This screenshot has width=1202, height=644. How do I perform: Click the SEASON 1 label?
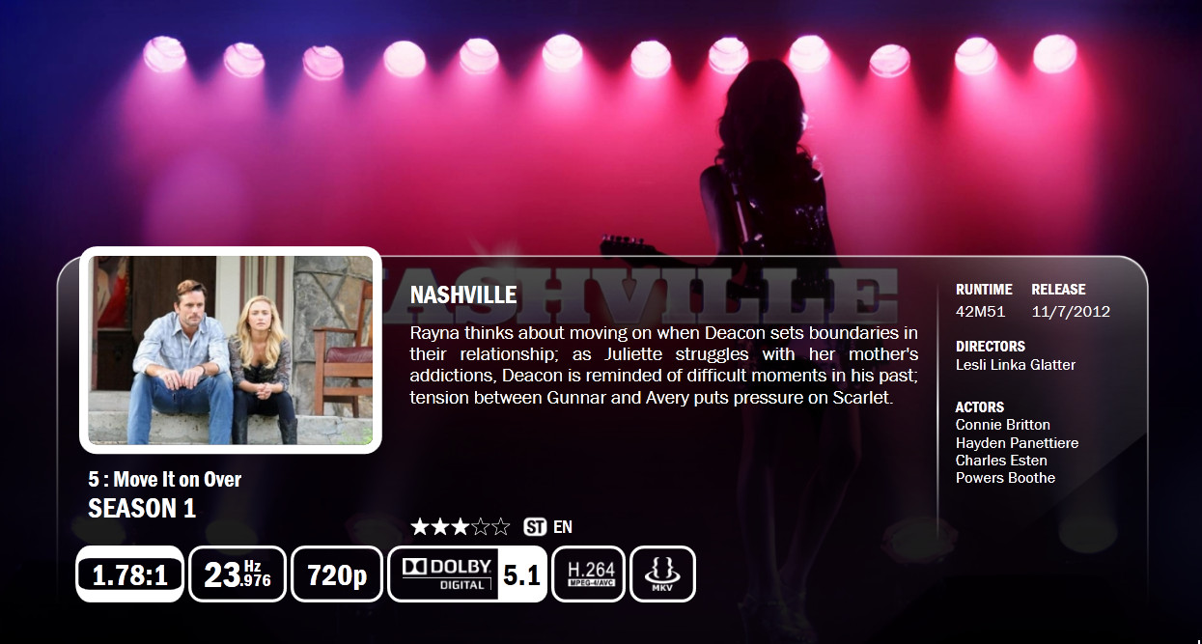(x=142, y=509)
